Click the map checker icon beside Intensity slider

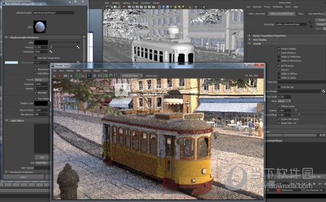[78, 47]
